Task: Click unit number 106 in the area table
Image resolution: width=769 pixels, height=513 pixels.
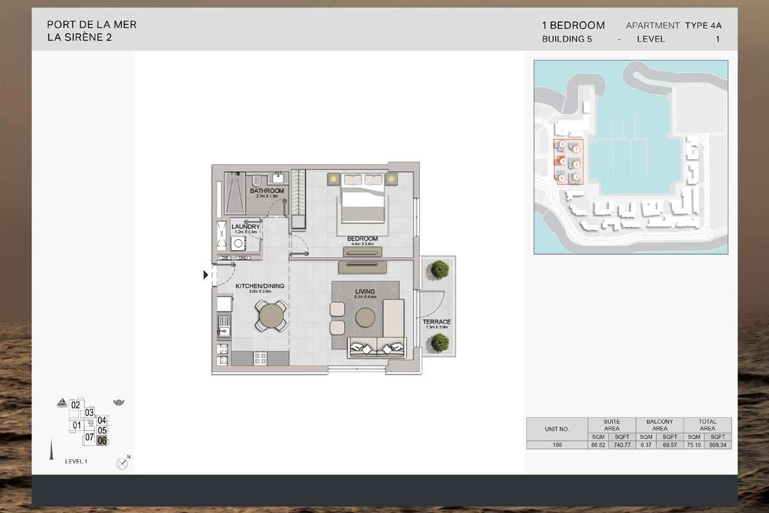Action: pyautogui.click(x=556, y=444)
